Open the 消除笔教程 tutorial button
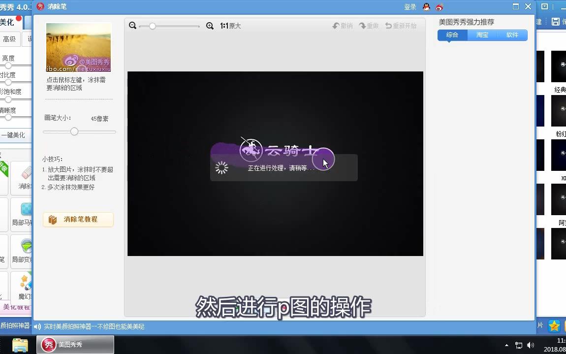Image resolution: width=566 pixels, height=354 pixels. (78, 220)
